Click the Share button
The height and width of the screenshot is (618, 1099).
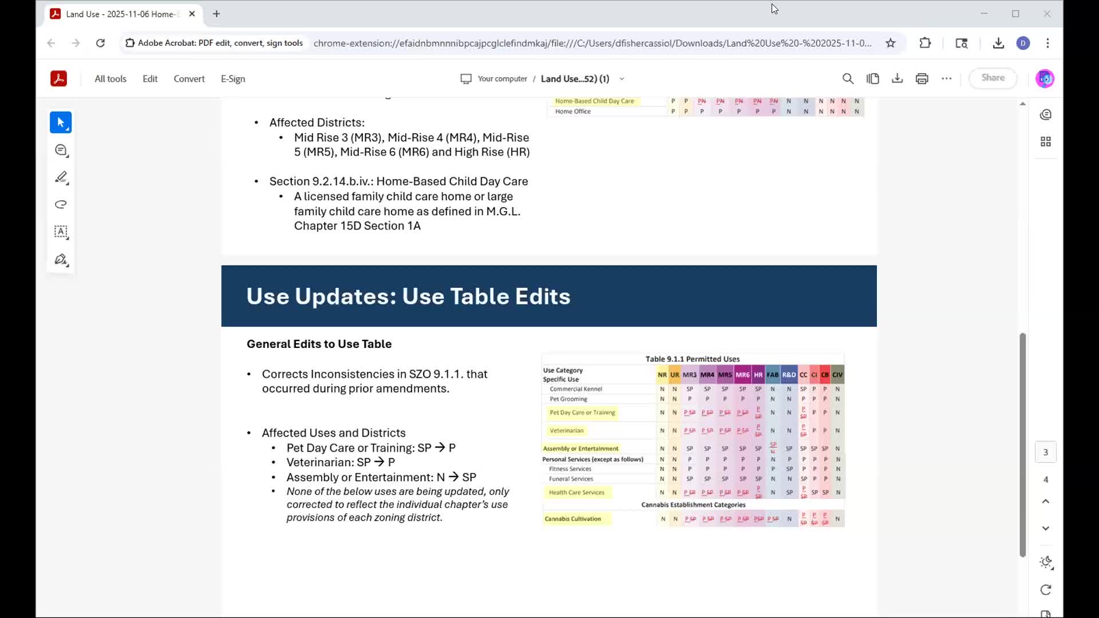pyautogui.click(x=993, y=78)
